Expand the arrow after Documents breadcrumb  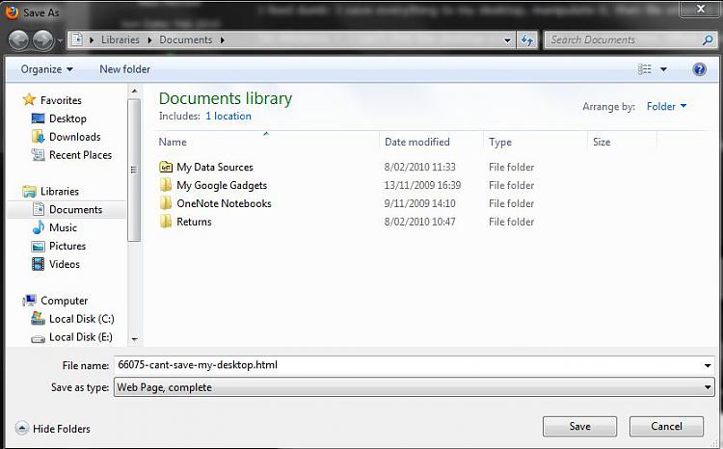coord(223,40)
